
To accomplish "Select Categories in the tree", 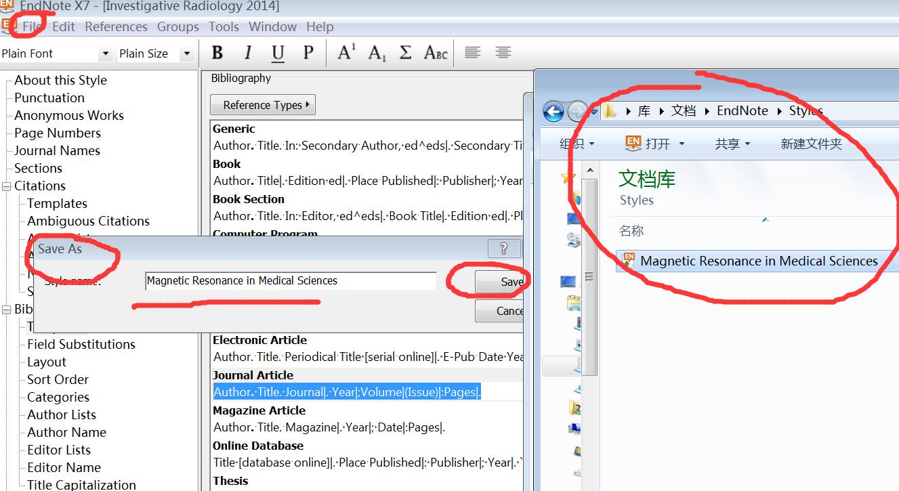I will click(x=58, y=397).
